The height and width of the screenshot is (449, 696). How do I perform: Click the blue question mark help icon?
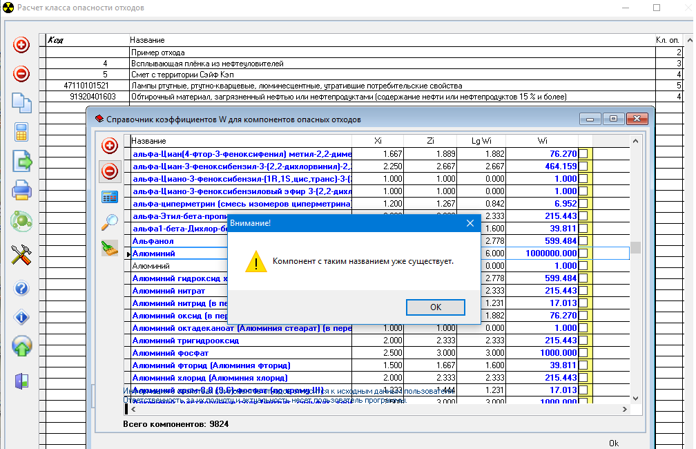coord(21,288)
